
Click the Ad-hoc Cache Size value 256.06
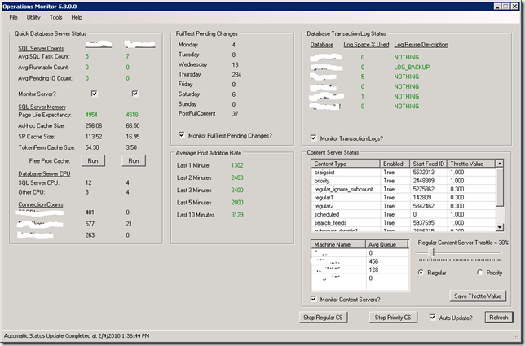94,125
